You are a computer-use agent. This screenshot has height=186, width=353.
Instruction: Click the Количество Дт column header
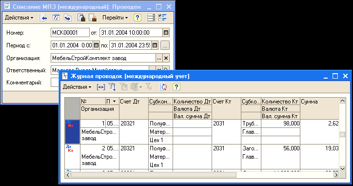click(x=192, y=102)
